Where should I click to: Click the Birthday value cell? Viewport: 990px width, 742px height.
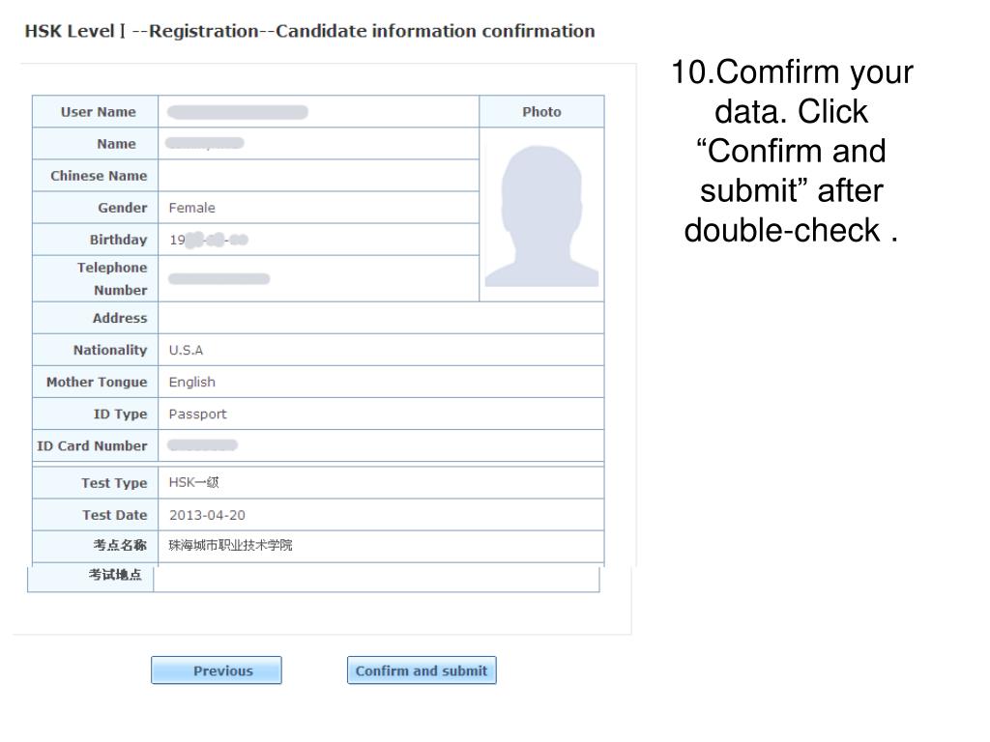click(319, 240)
